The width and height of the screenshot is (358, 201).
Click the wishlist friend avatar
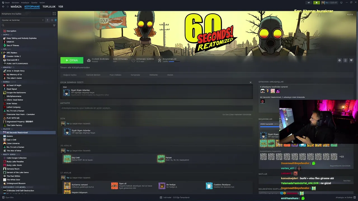[262, 101]
